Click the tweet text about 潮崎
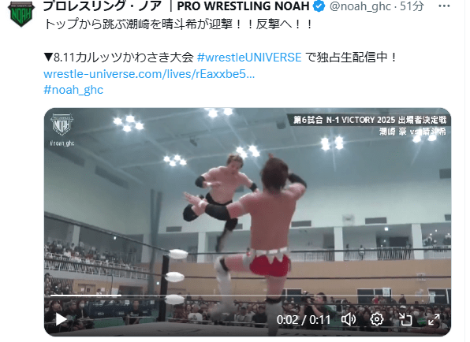Viewport: 470px width, 342px height. 178,24
